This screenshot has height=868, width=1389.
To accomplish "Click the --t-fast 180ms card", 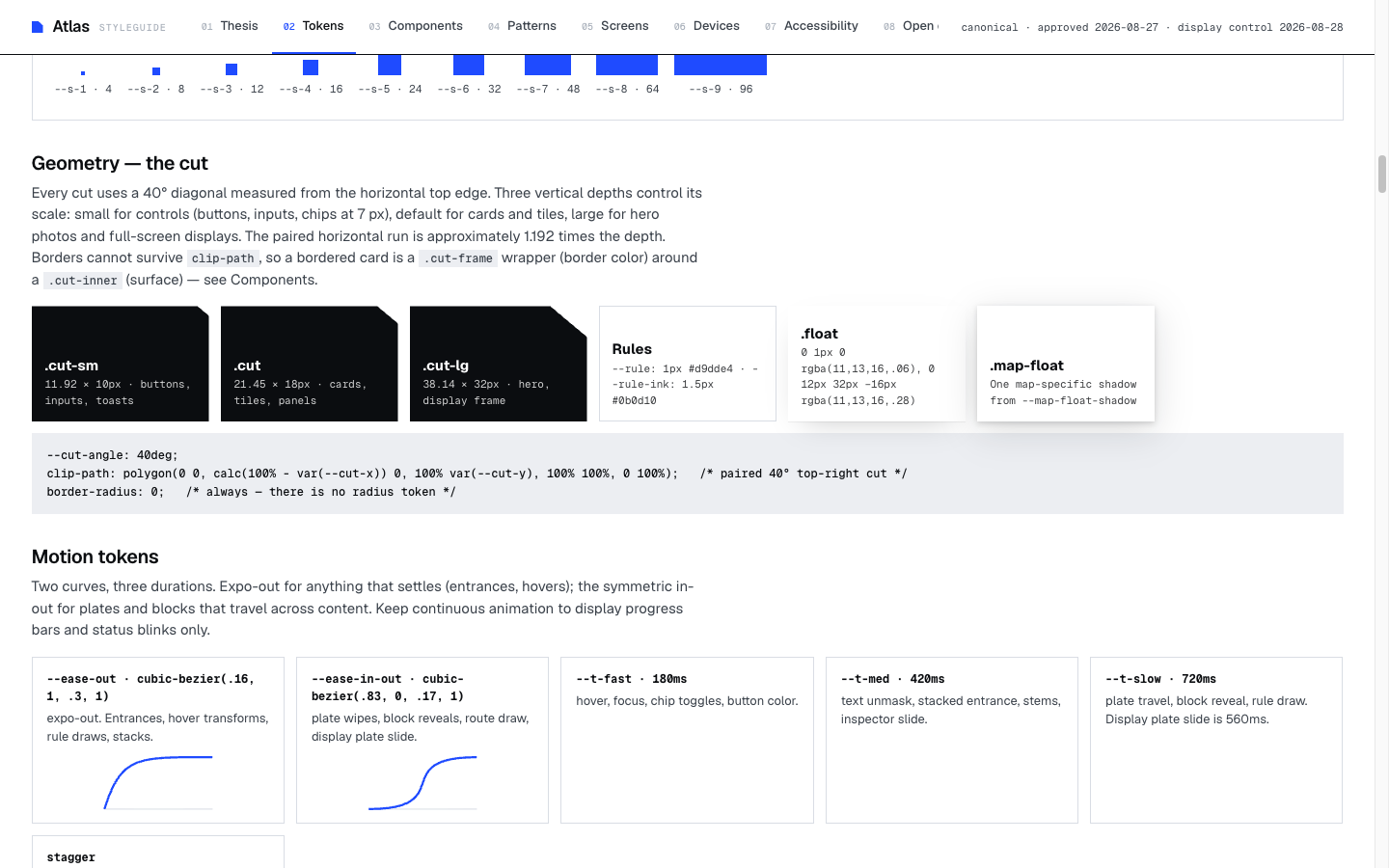I will tap(687, 740).
